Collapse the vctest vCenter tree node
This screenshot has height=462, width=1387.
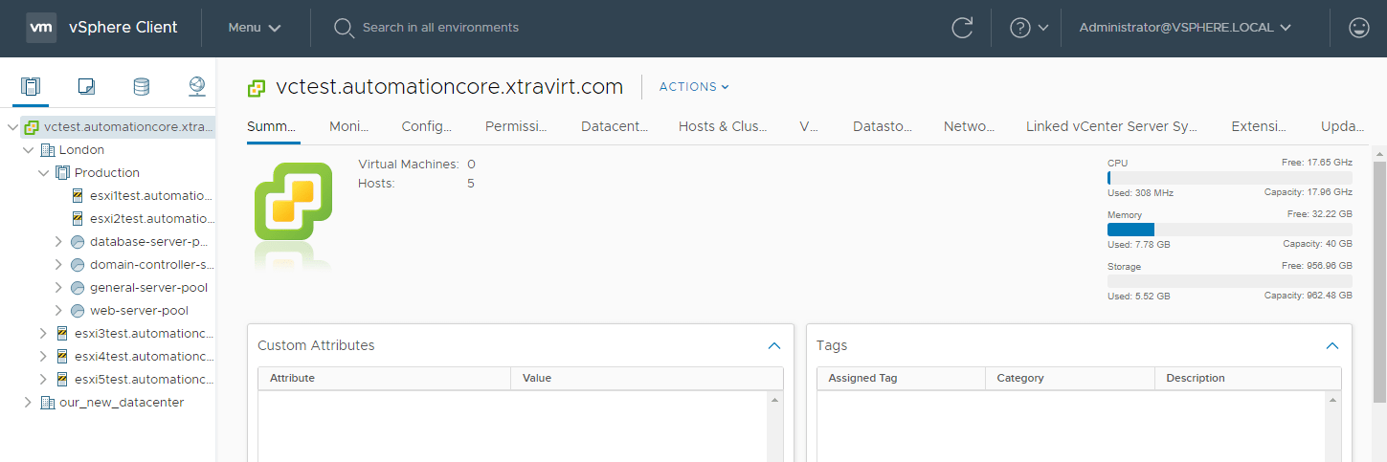[x=12, y=127]
